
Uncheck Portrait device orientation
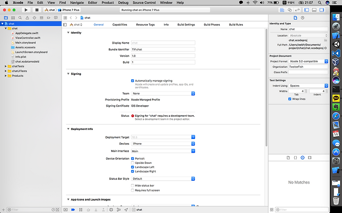[x=133, y=158]
